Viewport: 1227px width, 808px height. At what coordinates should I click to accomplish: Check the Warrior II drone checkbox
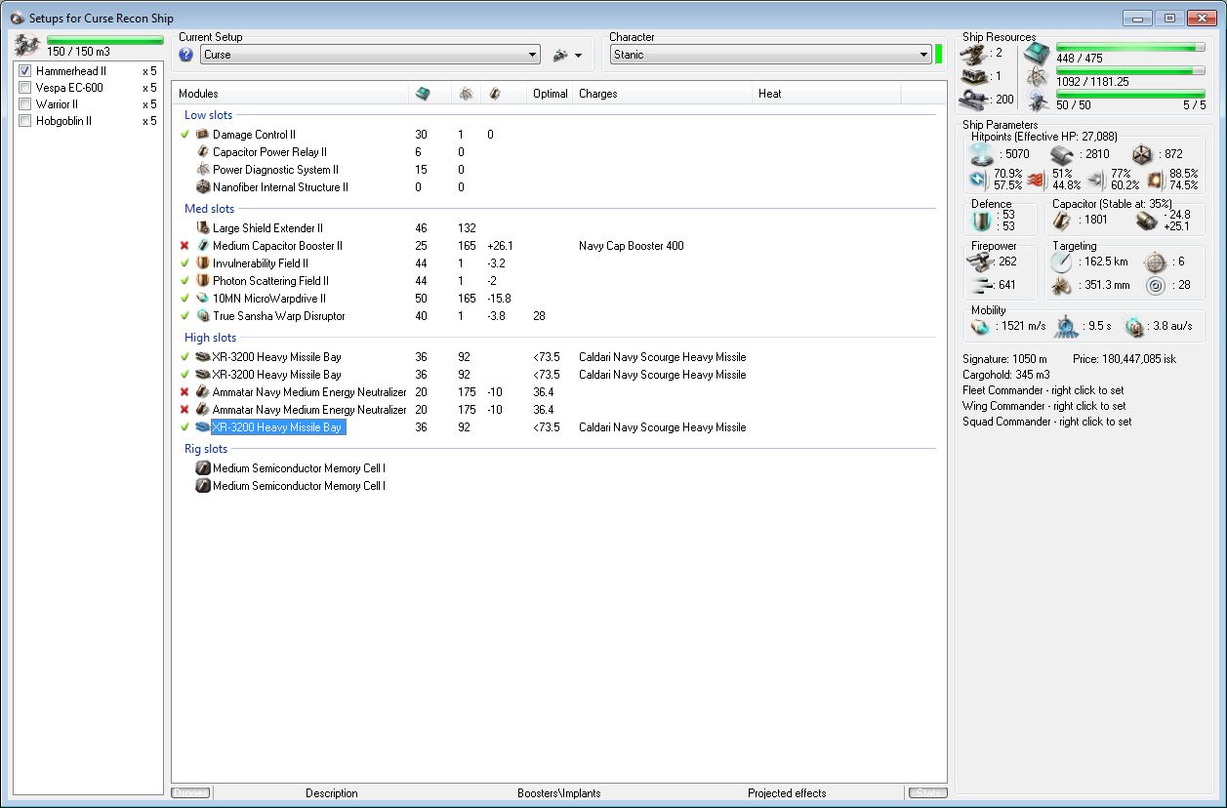pyautogui.click(x=25, y=104)
